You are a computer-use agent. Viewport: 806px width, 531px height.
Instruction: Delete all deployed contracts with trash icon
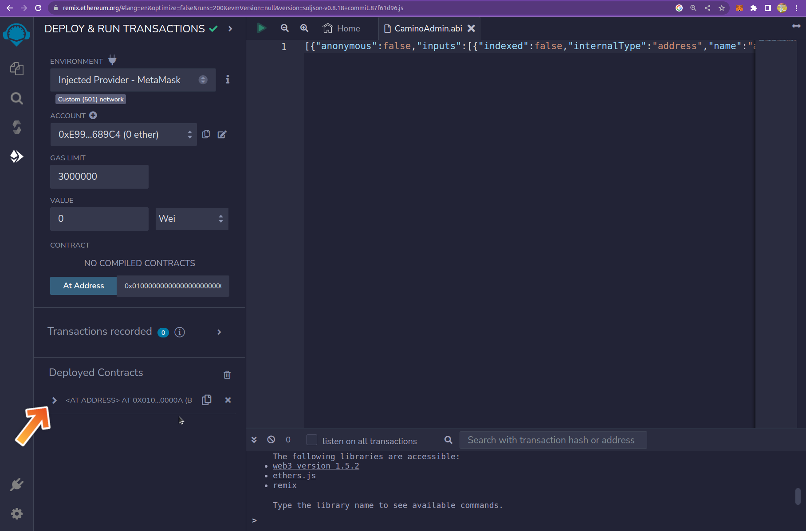(227, 375)
